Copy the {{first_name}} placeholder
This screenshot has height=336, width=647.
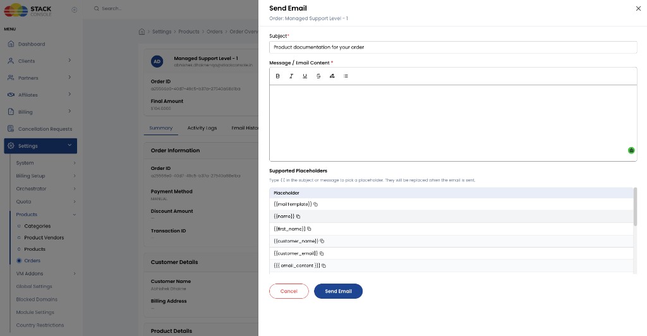click(x=309, y=229)
